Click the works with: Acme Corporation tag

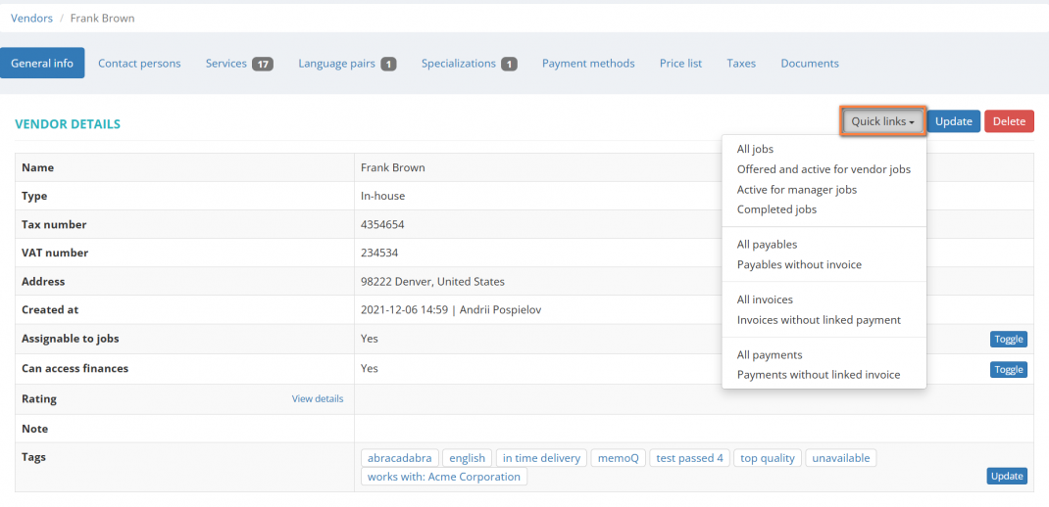point(443,477)
